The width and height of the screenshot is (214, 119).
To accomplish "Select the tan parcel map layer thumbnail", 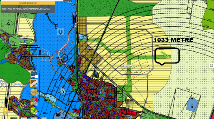I will click(x=34, y=92).
